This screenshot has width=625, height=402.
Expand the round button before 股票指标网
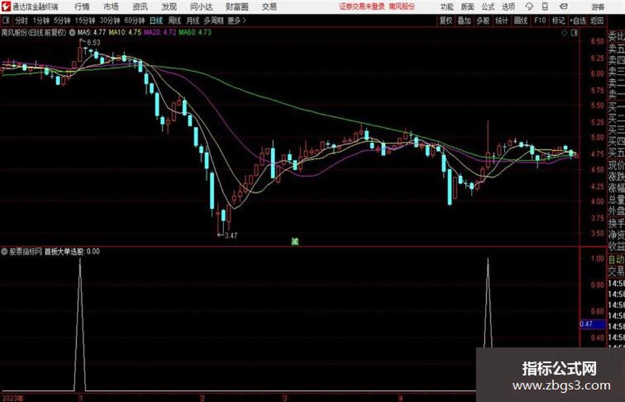click(x=5, y=251)
